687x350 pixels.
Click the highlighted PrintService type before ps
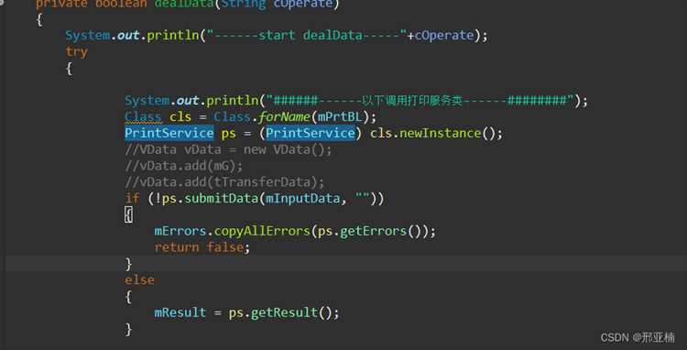pos(169,133)
